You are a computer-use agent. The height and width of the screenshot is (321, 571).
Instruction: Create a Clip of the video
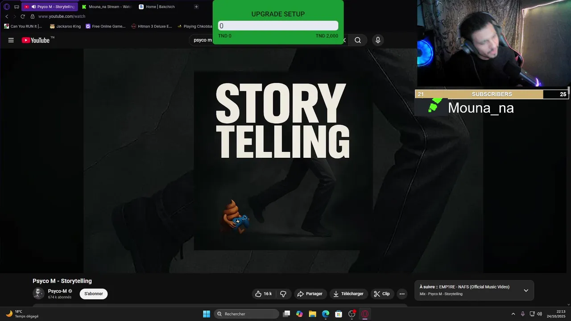coord(382,294)
